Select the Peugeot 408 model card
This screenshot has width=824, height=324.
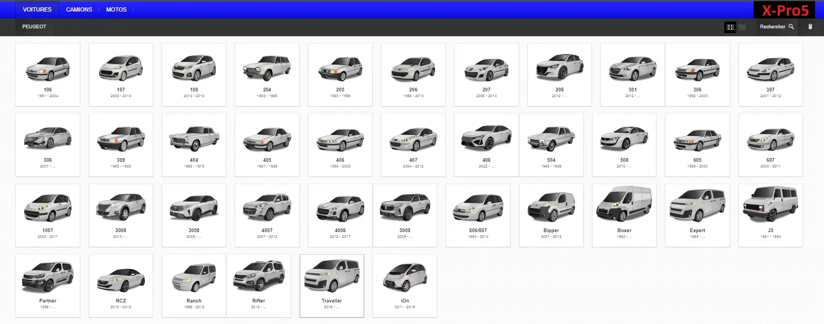487,145
